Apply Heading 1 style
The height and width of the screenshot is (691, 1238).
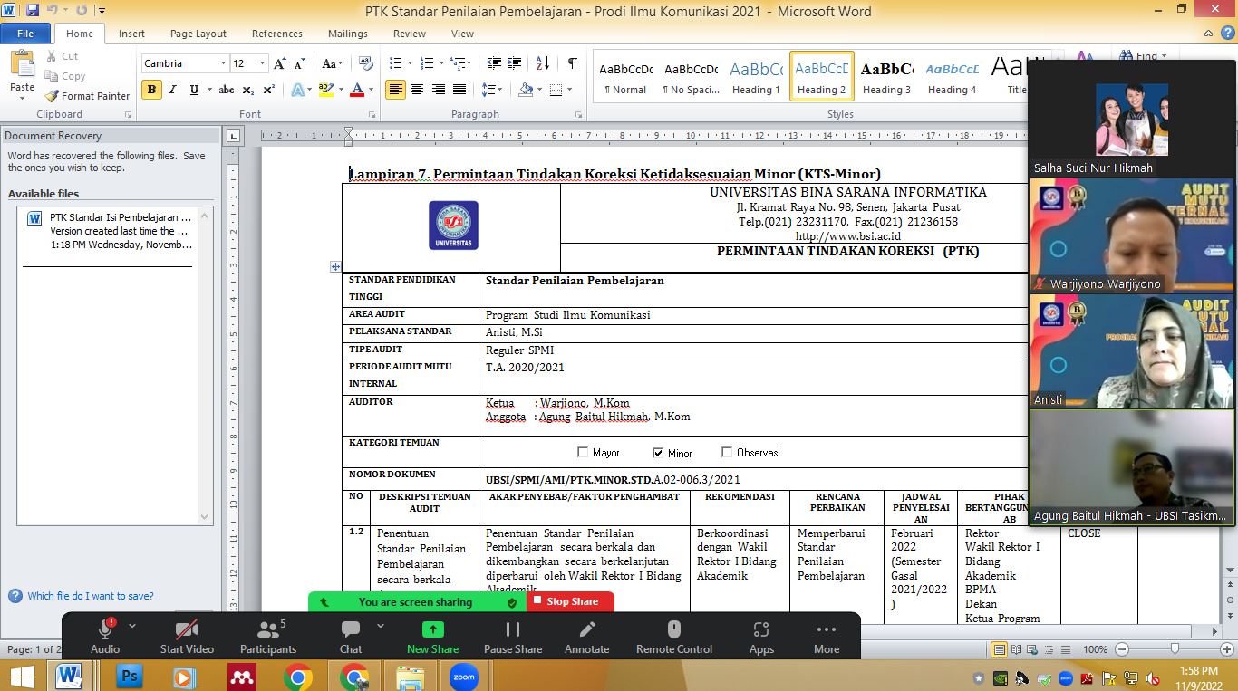[756, 77]
